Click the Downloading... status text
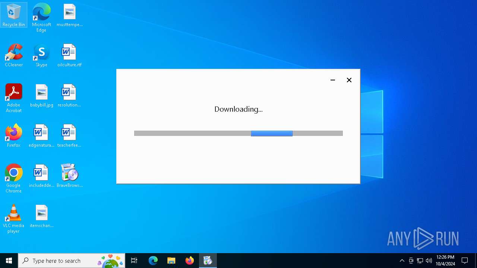 [x=238, y=109]
